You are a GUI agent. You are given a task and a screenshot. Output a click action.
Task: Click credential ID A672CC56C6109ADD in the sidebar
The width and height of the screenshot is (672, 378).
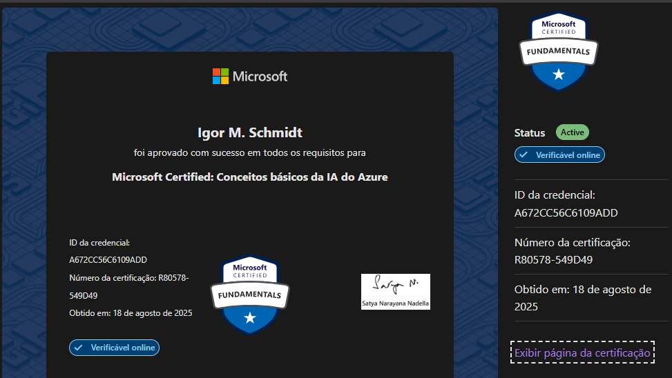[566, 212]
